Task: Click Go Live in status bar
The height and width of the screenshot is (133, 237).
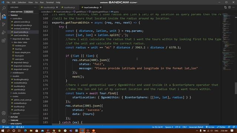Action: click(210, 127)
